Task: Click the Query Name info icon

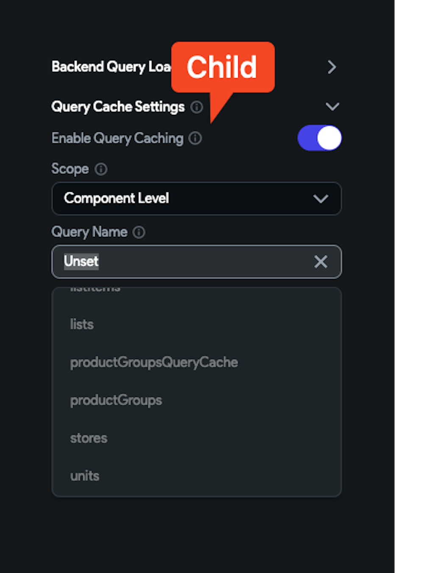Action: pos(139,232)
